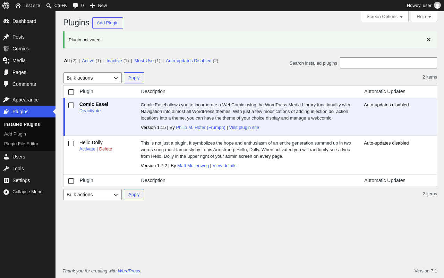
Task: Expand the Help panel
Action: pos(424,16)
